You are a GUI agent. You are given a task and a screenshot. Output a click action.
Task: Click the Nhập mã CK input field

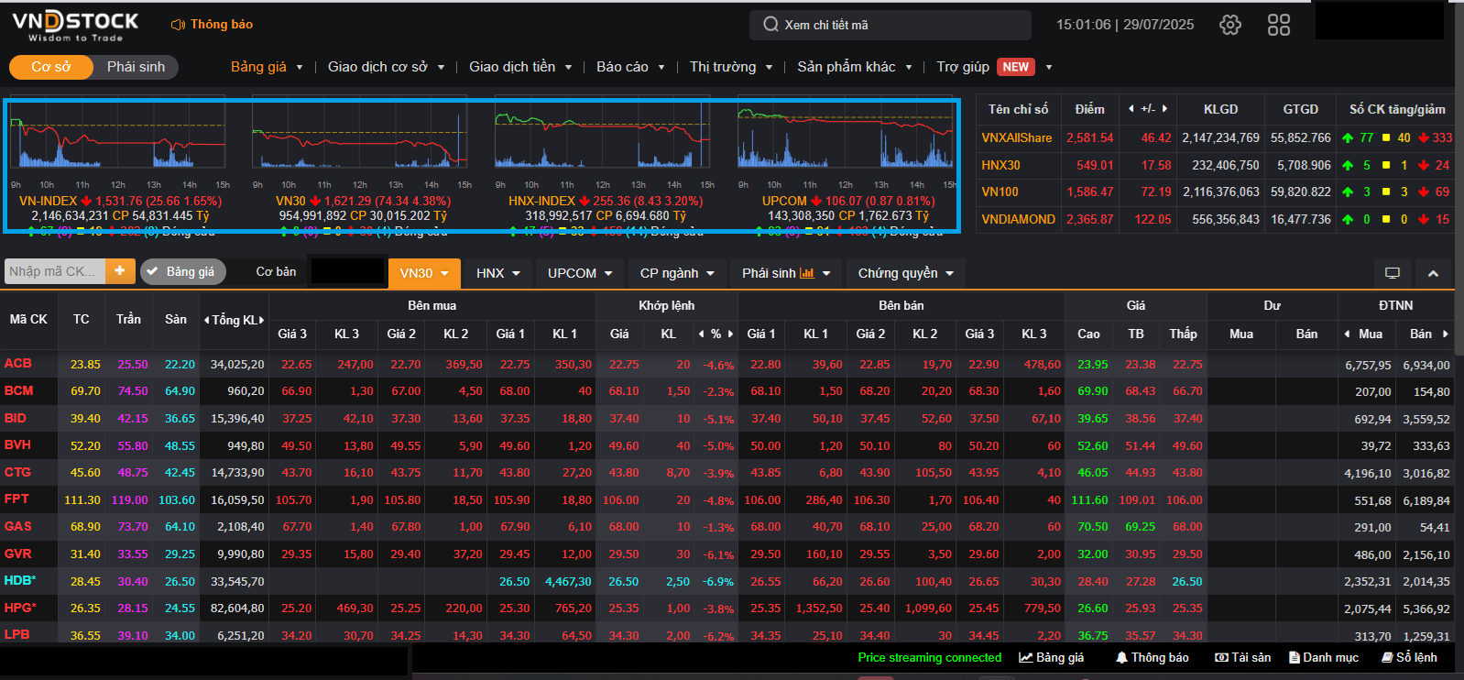coord(53,271)
